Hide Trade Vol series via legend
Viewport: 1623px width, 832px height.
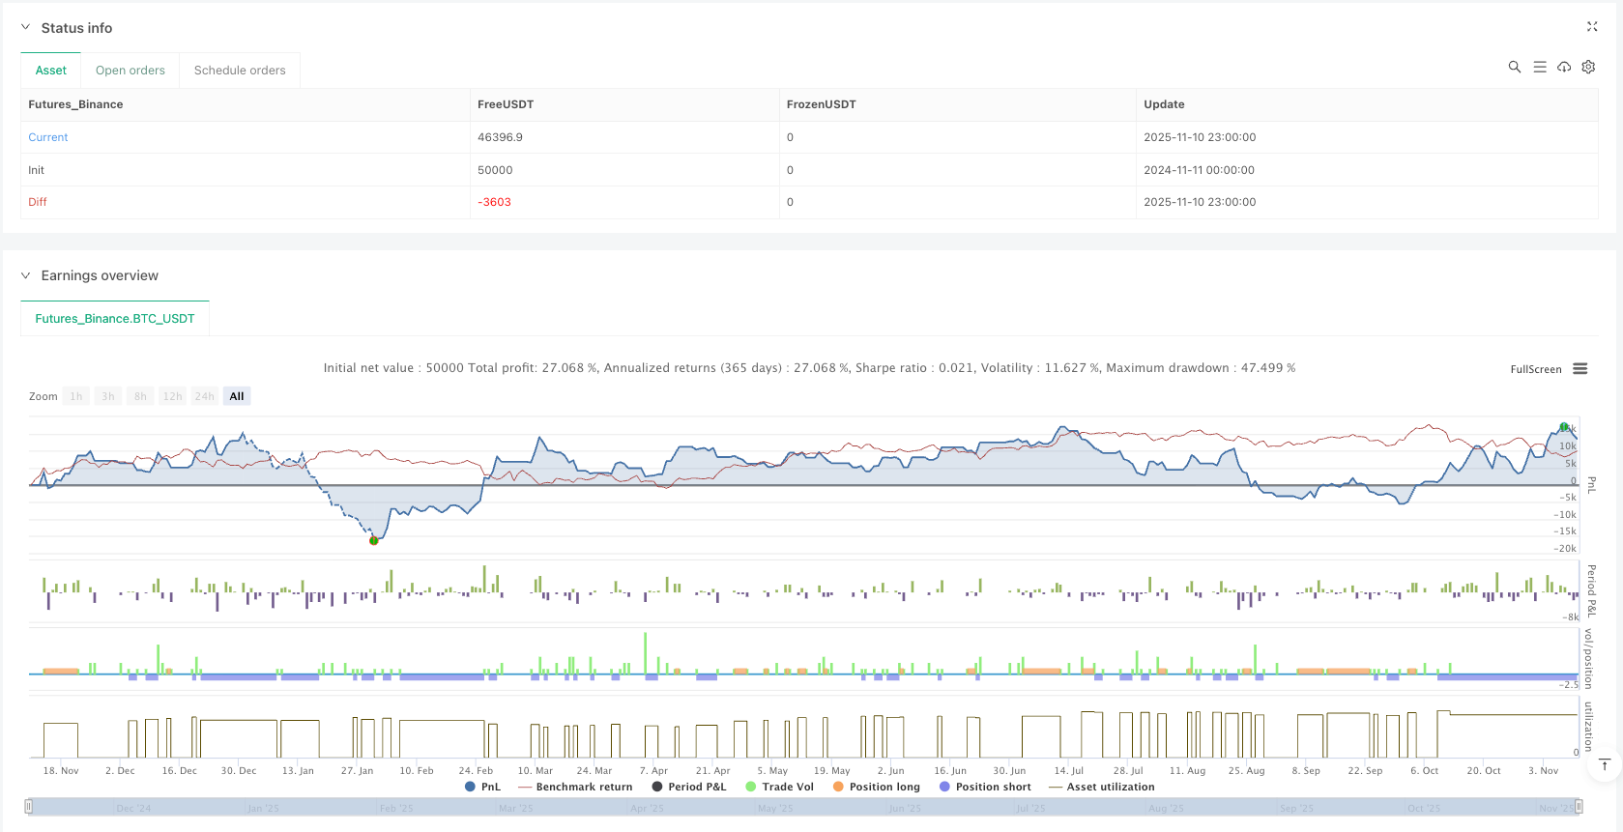tap(779, 787)
